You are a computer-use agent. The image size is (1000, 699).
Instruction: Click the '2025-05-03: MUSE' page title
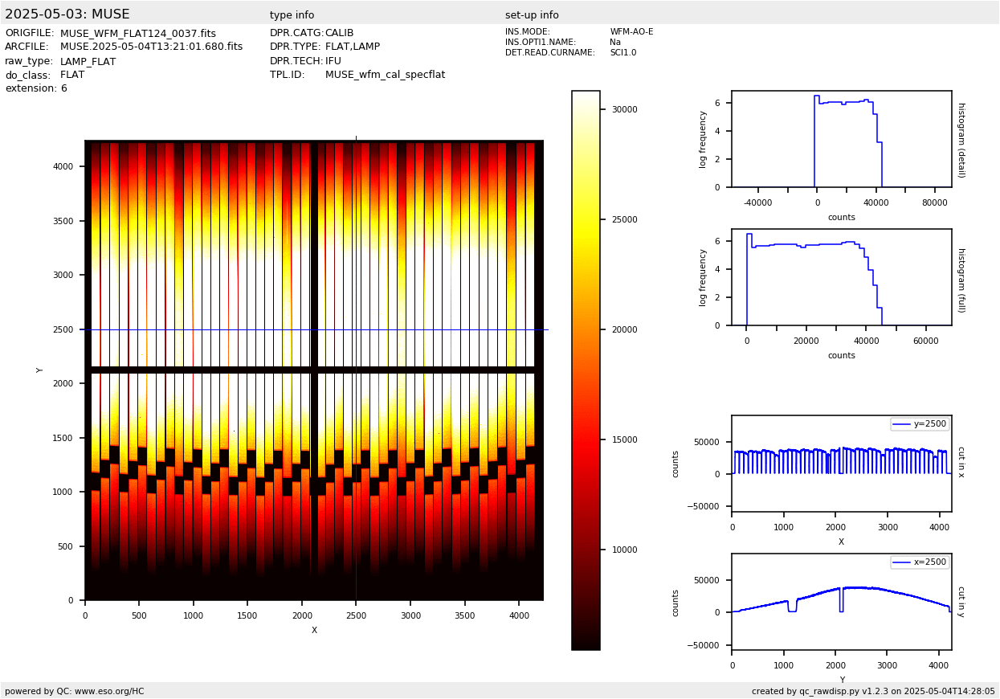pos(67,14)
